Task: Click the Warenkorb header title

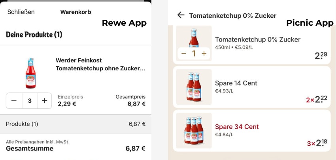Action: click(76, 12)
